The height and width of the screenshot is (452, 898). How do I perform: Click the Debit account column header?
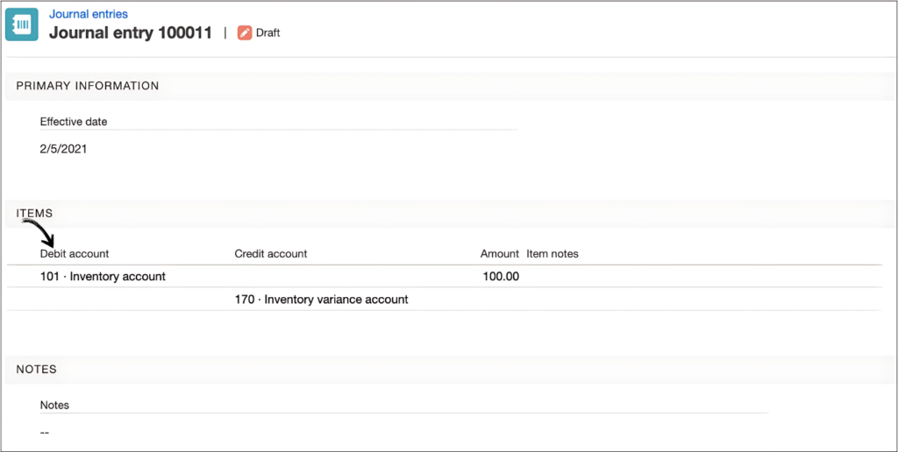point(75,253)
